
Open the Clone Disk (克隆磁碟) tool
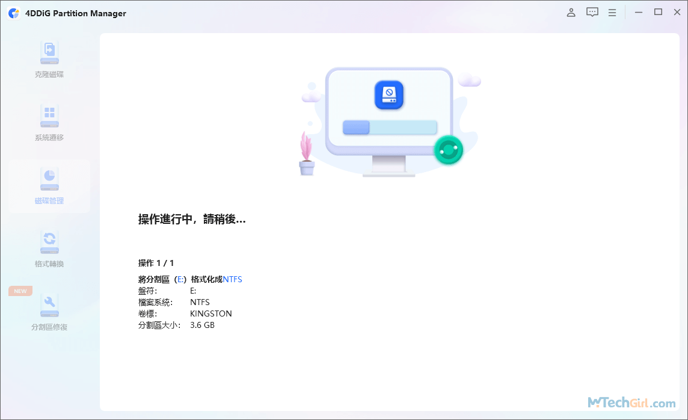(49, 57)
